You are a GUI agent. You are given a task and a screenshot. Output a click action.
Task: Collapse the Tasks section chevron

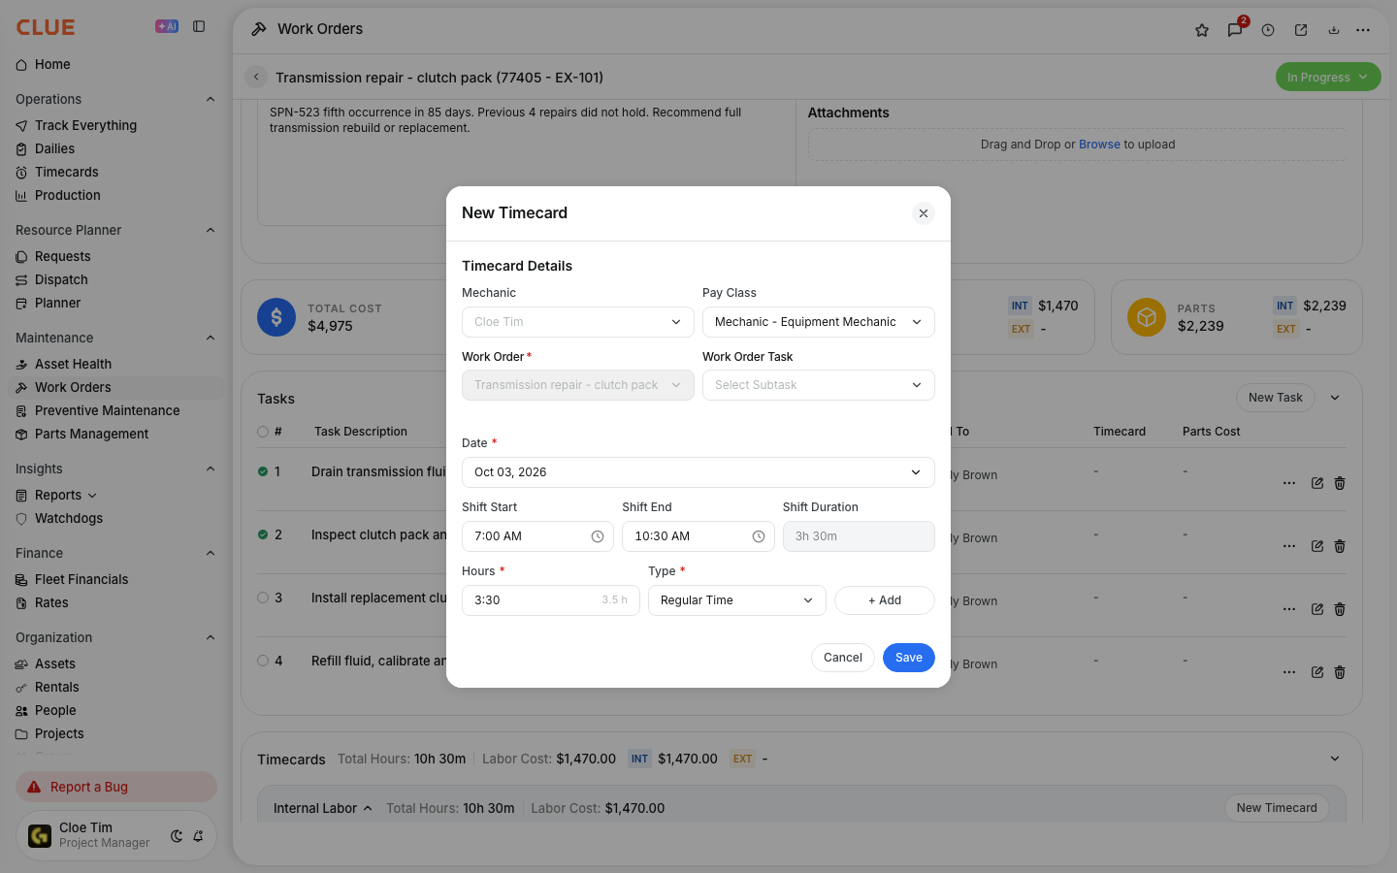click(1335, 398)
